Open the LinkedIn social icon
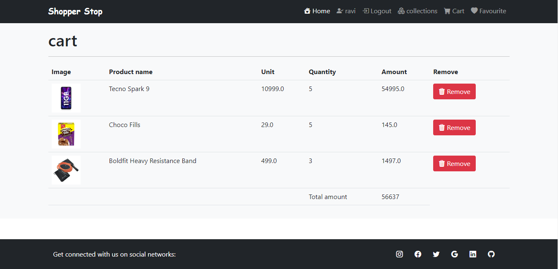This screenshot has width=558, height=269. tap(473, 254)
